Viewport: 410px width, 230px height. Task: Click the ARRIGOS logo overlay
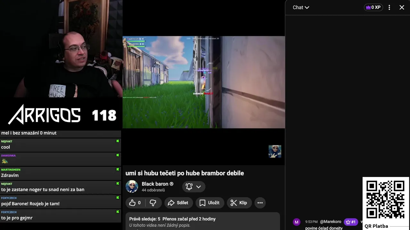pyautogui.click(x=44, y=114)
